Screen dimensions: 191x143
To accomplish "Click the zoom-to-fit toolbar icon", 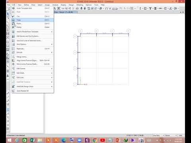I will click(58, 8).
